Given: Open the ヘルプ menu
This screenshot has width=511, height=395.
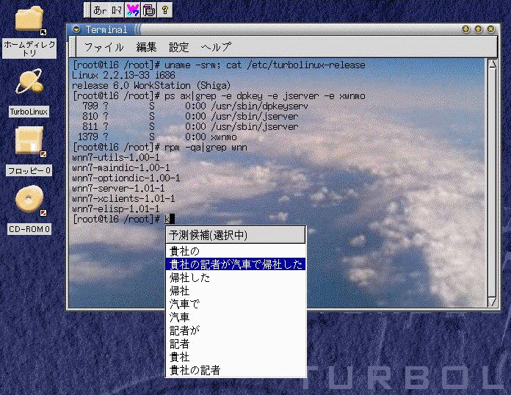Looking at the screenshot, I should coord(216,47).
